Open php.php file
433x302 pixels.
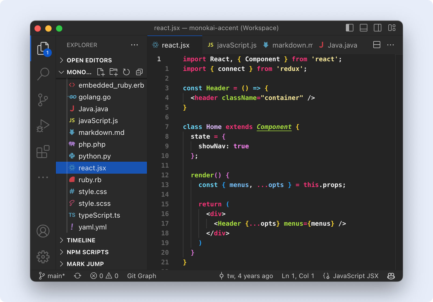coord(101,144)
